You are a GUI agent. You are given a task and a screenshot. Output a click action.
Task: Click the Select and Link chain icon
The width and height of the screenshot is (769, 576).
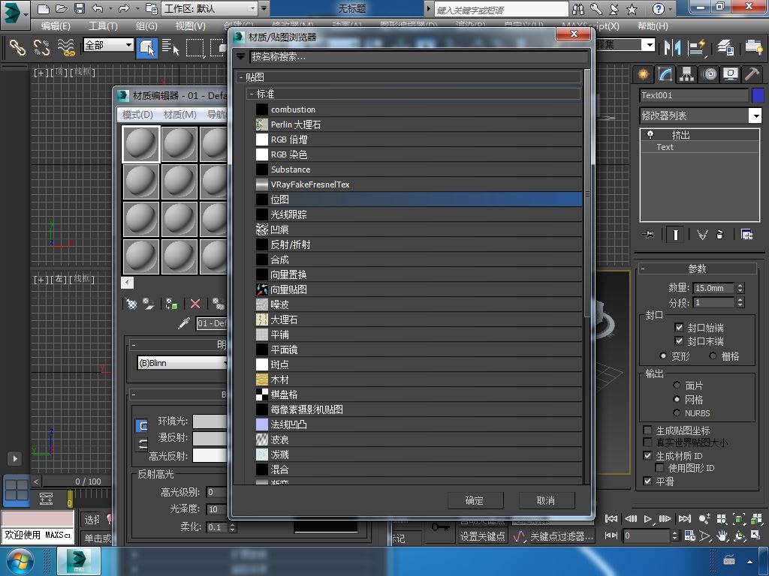pyautogui.click(x=18, y=47)
